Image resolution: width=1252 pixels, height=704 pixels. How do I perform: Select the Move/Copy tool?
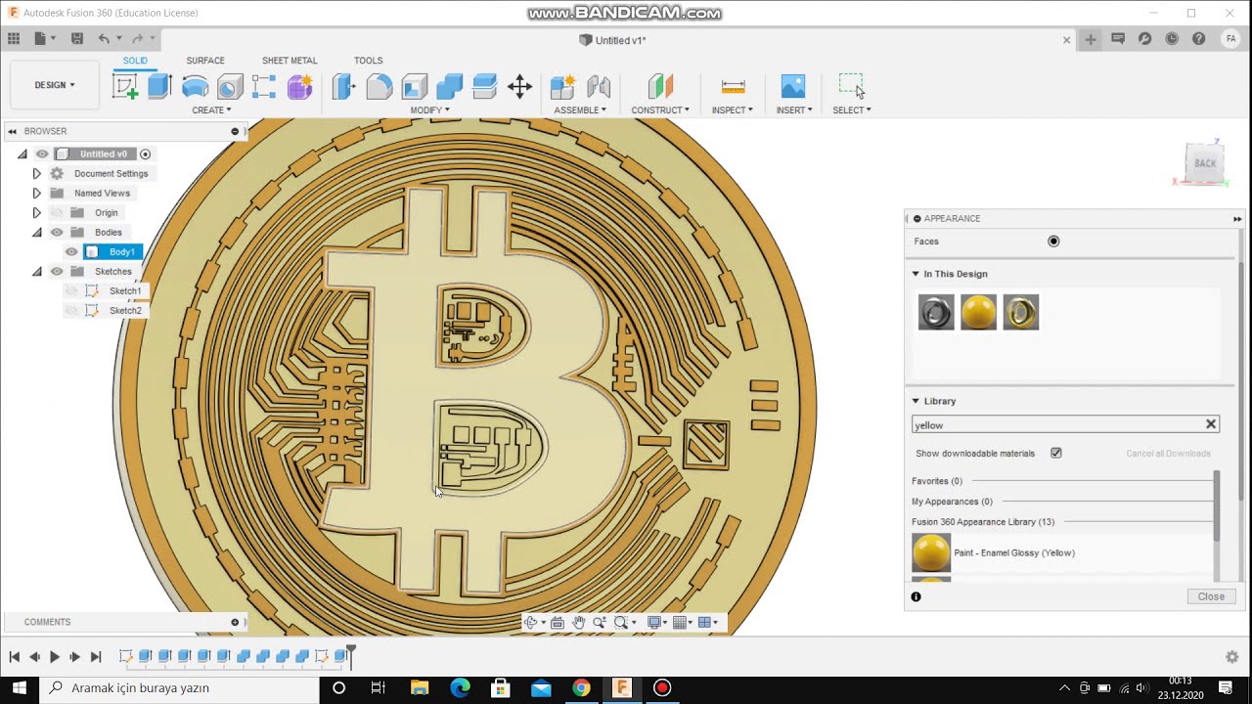coord(519,86)
